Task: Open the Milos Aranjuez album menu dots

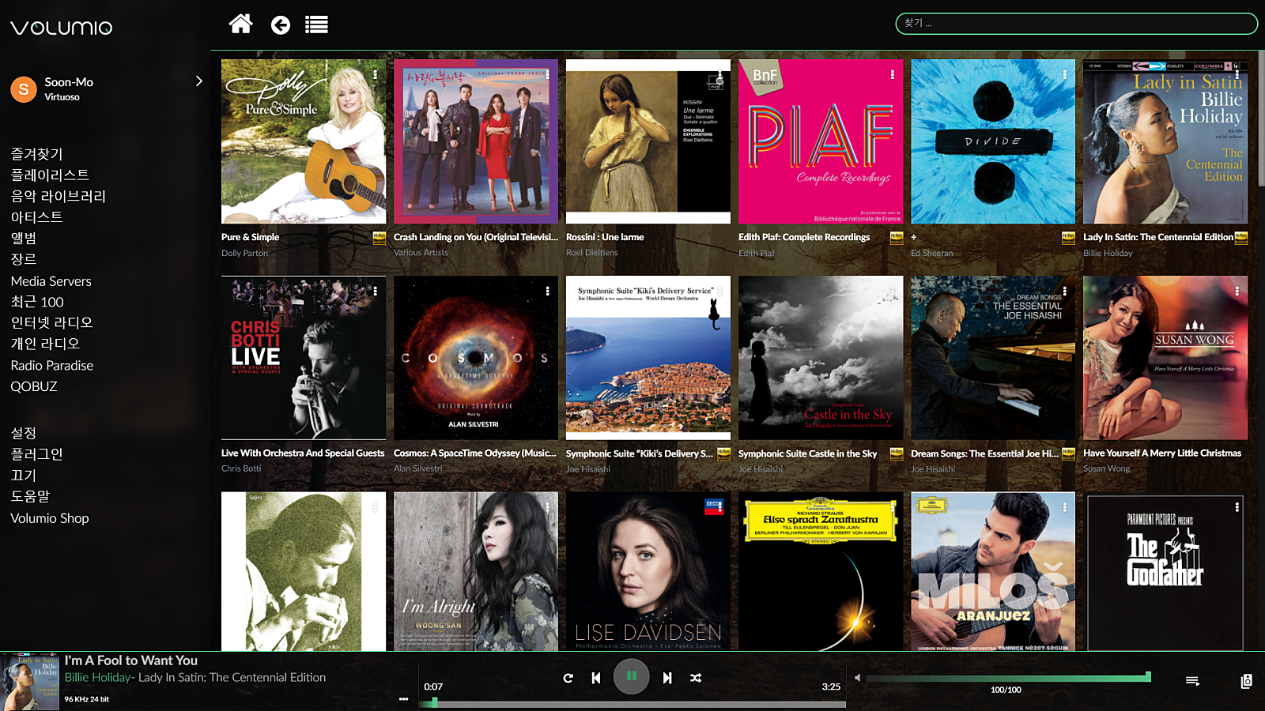Action: (1064, 507)
